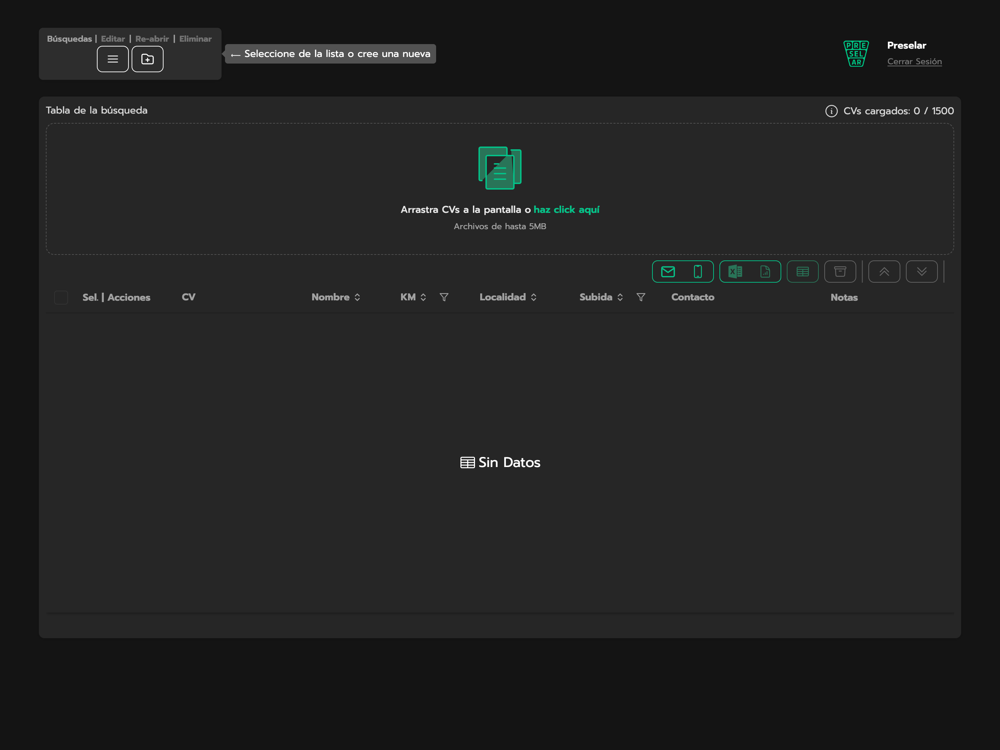Viewport: 1000px width, 750px height.
Task: Select the Búsquedas menu item
Action: pos(69,39)
